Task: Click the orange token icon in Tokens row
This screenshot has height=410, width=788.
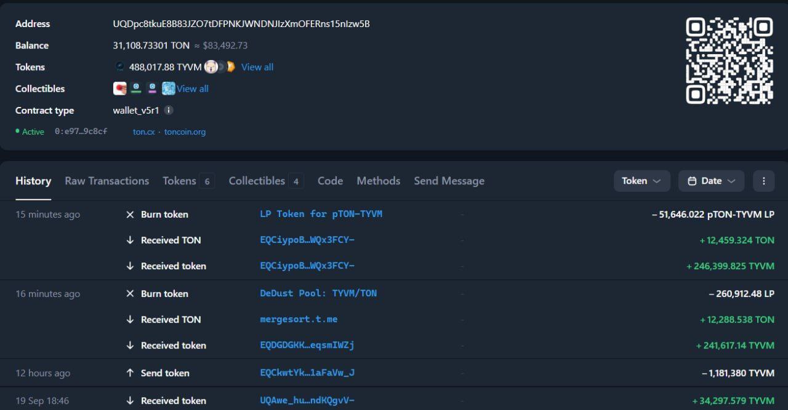Action: coord(231,67)
